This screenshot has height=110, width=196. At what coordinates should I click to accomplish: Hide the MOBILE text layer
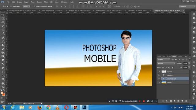(x=159, y=75)
